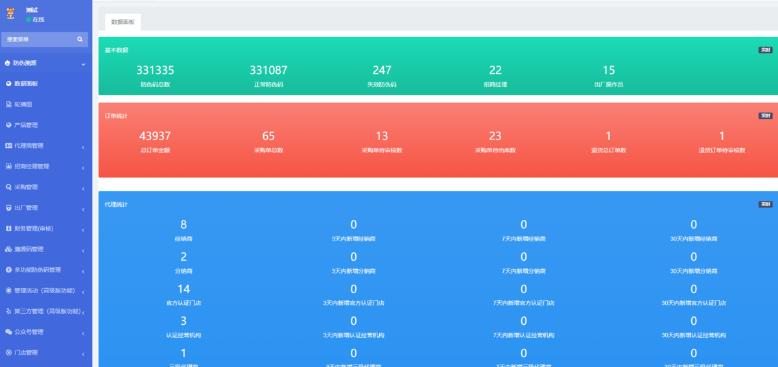Expand the 门店管理 submenu arrow

(83, 354)
